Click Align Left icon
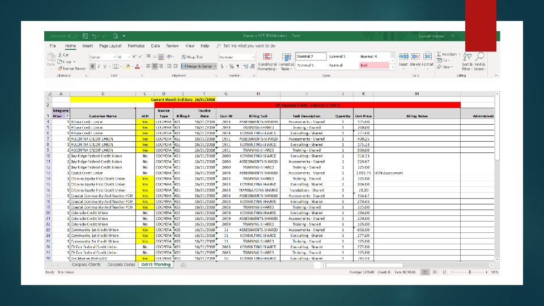This screenshot has width=544, height=306. (148, 66)
